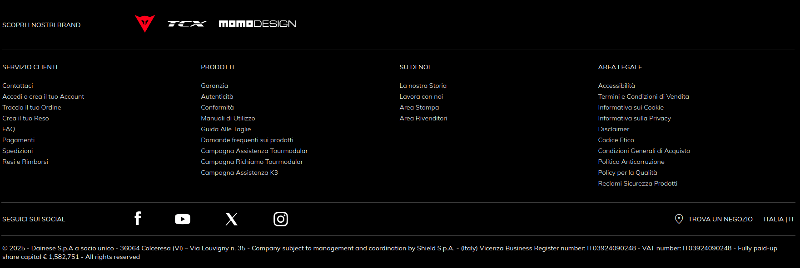Click the store locator pin icon
The height and width of the screenshot is (268, 800).
tap(679, 219)
